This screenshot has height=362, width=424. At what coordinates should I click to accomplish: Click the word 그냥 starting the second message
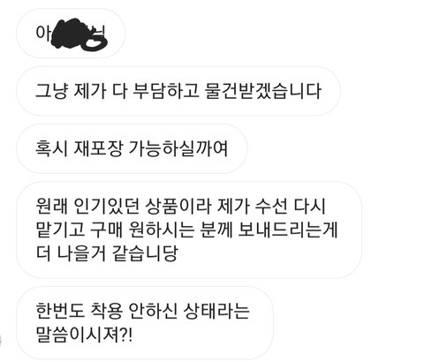pyautogui.click(x=52, y=91)
